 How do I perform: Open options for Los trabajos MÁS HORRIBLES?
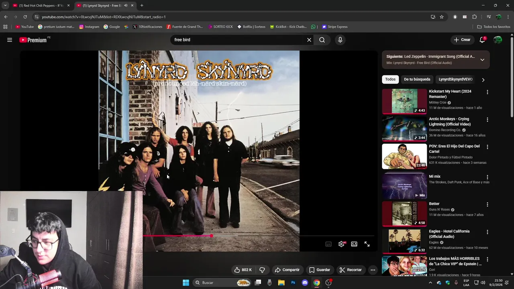(x=487, y=259)
